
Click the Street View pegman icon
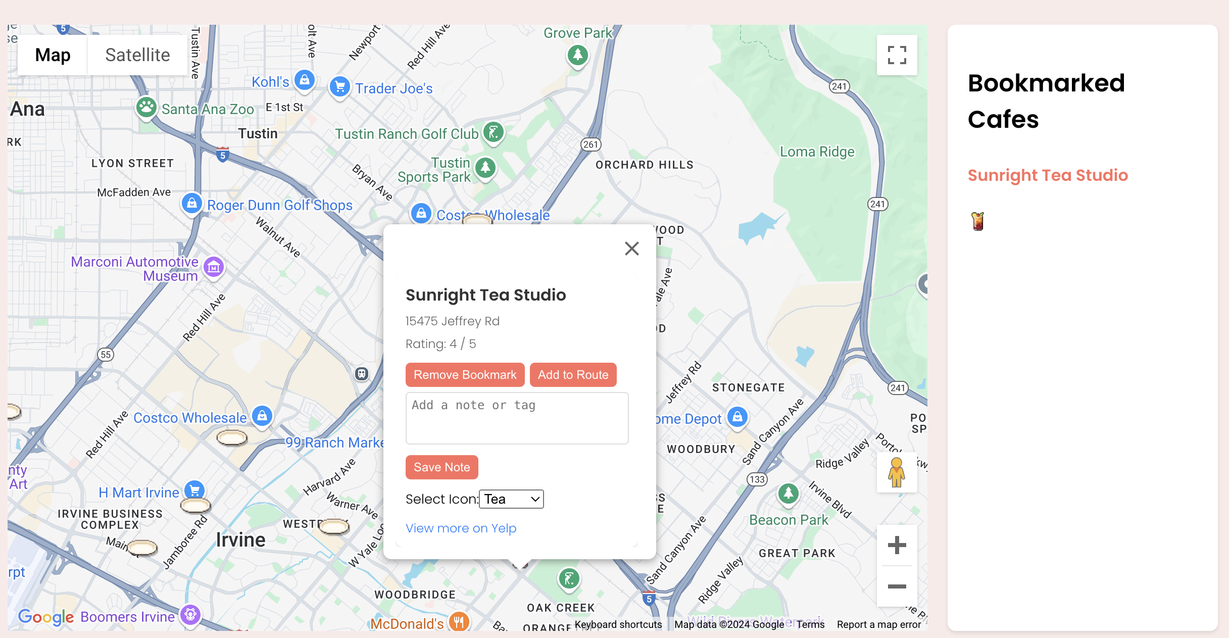(x=897, y=472)
